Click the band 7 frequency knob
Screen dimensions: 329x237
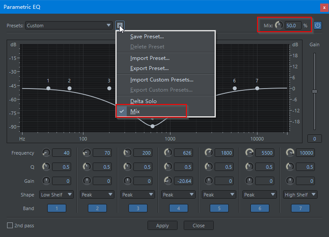tap(290, 153)
